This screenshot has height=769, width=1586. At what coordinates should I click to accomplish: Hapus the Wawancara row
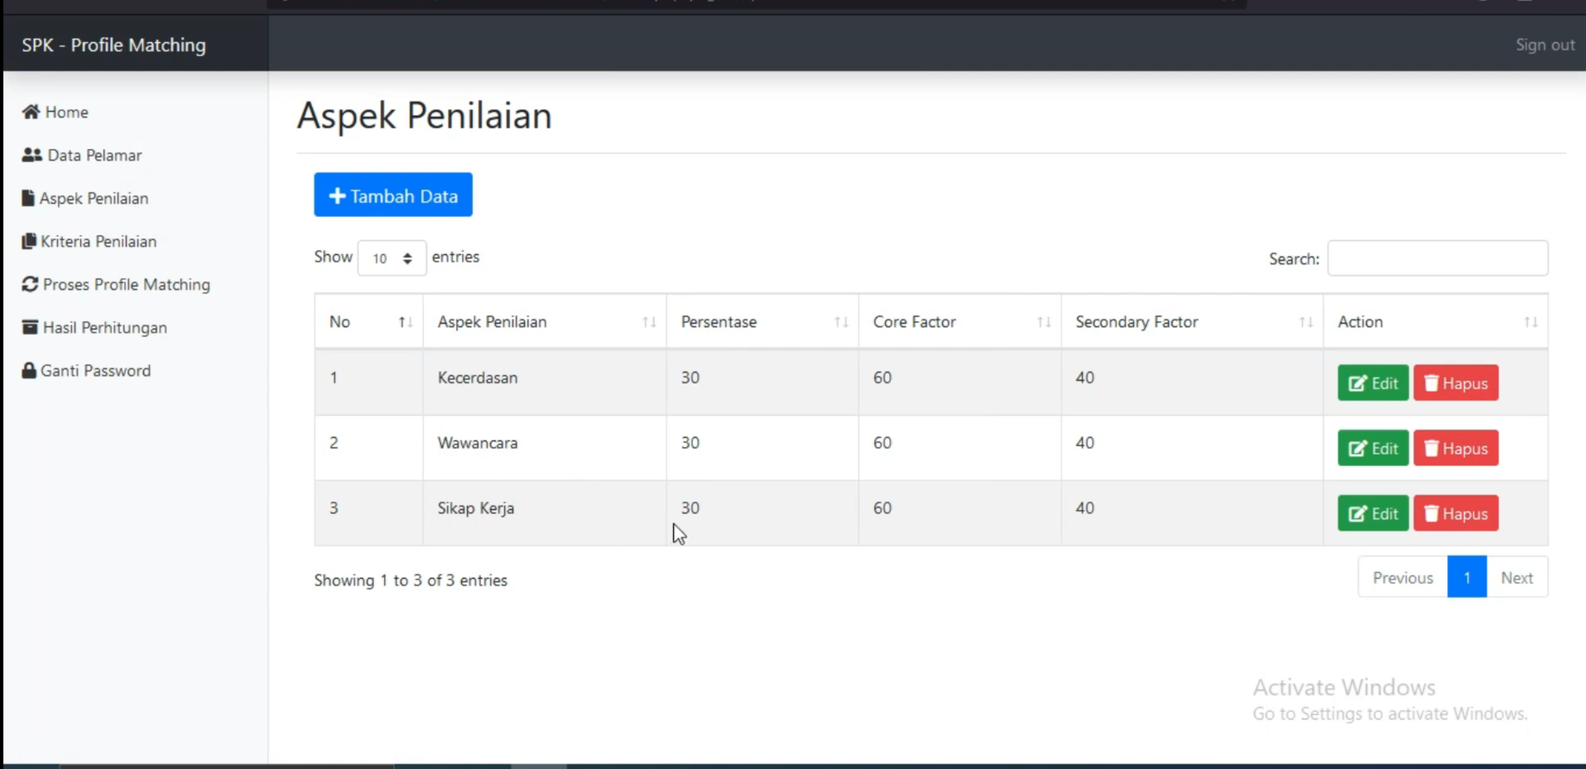pyautogui.click(x=1456, y=448)
